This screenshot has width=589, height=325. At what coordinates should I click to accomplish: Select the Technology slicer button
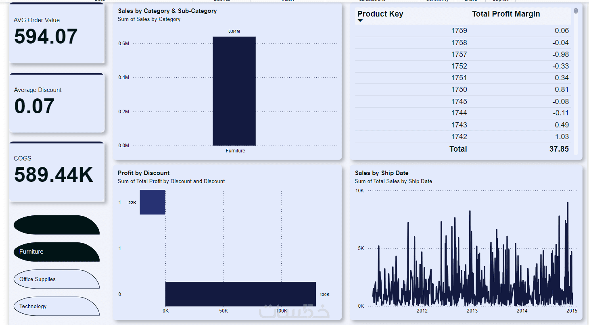pyautogui.click(x=56, y=306)
